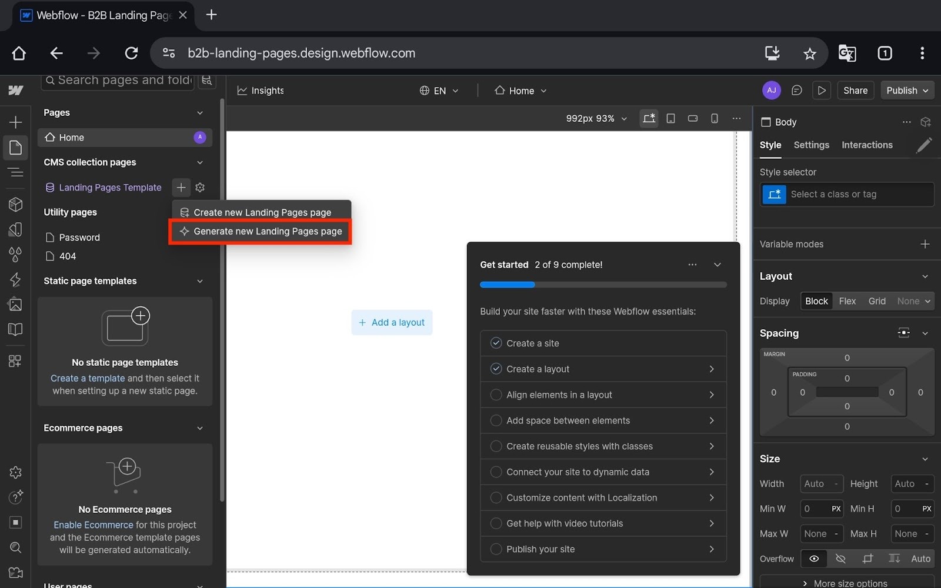Open the style paintbrush tool icon

point(924,145)
